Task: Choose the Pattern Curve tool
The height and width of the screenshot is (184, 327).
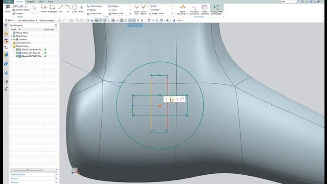Action: (x=116, y=14)
